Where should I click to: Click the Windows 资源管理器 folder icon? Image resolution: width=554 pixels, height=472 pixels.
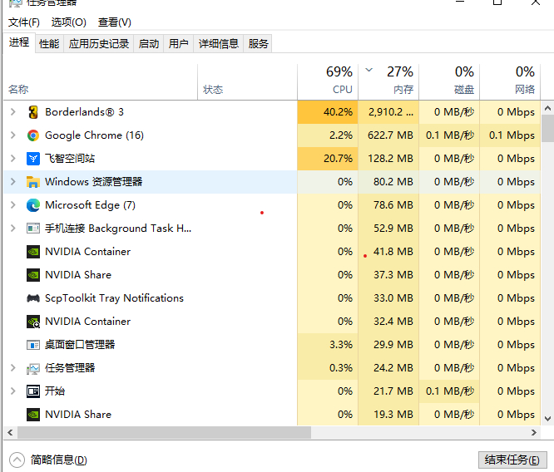(x=33, y=182)
